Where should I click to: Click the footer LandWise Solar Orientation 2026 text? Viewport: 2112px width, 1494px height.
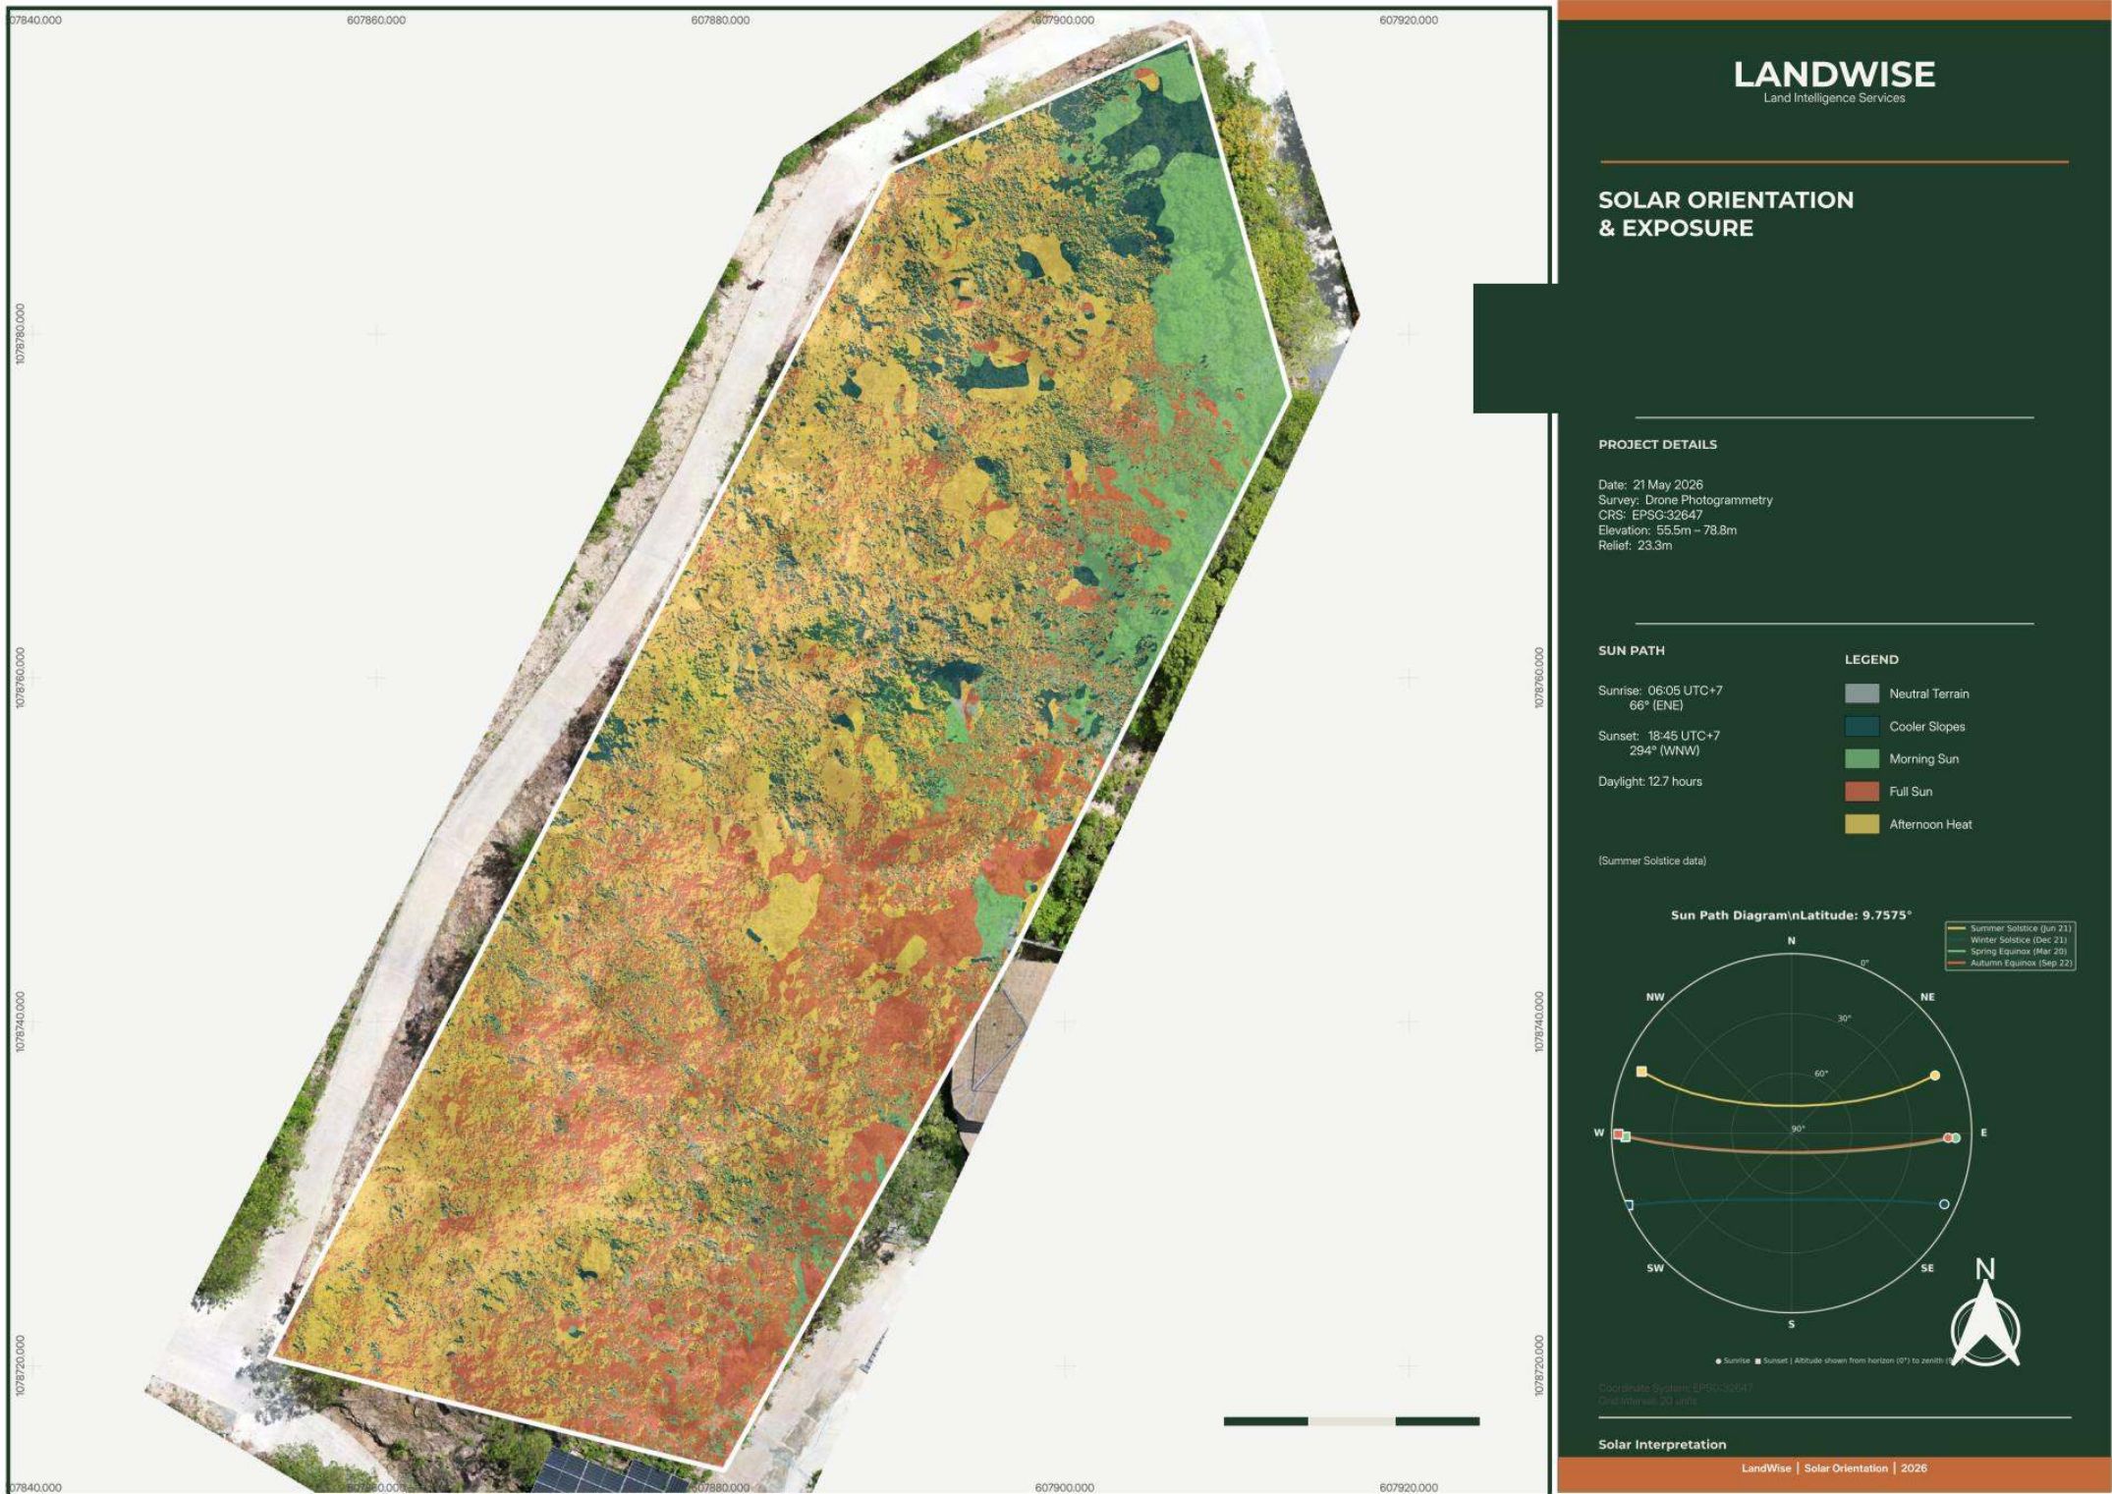point(1834,1468)
